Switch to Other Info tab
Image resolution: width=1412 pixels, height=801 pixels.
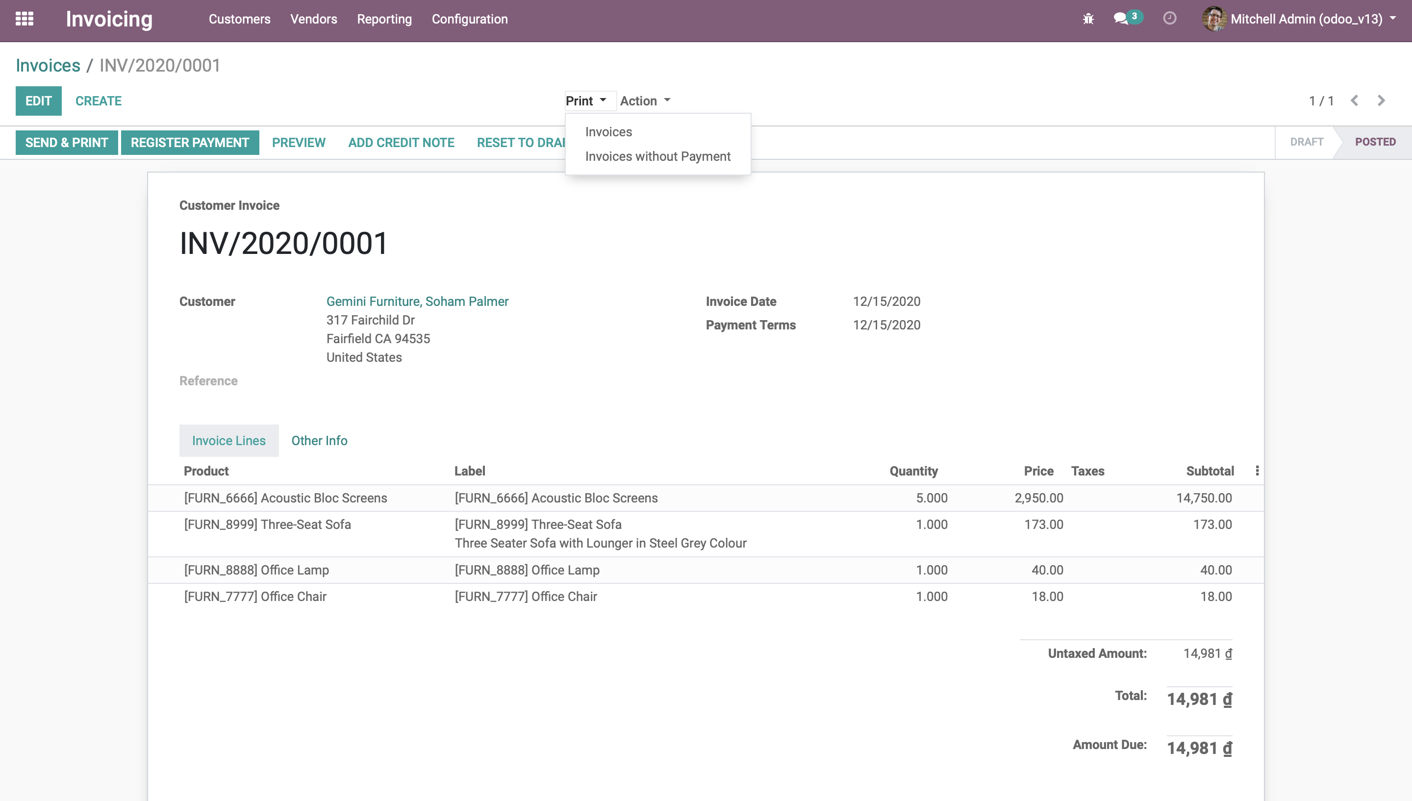click(x=319, y=440)
